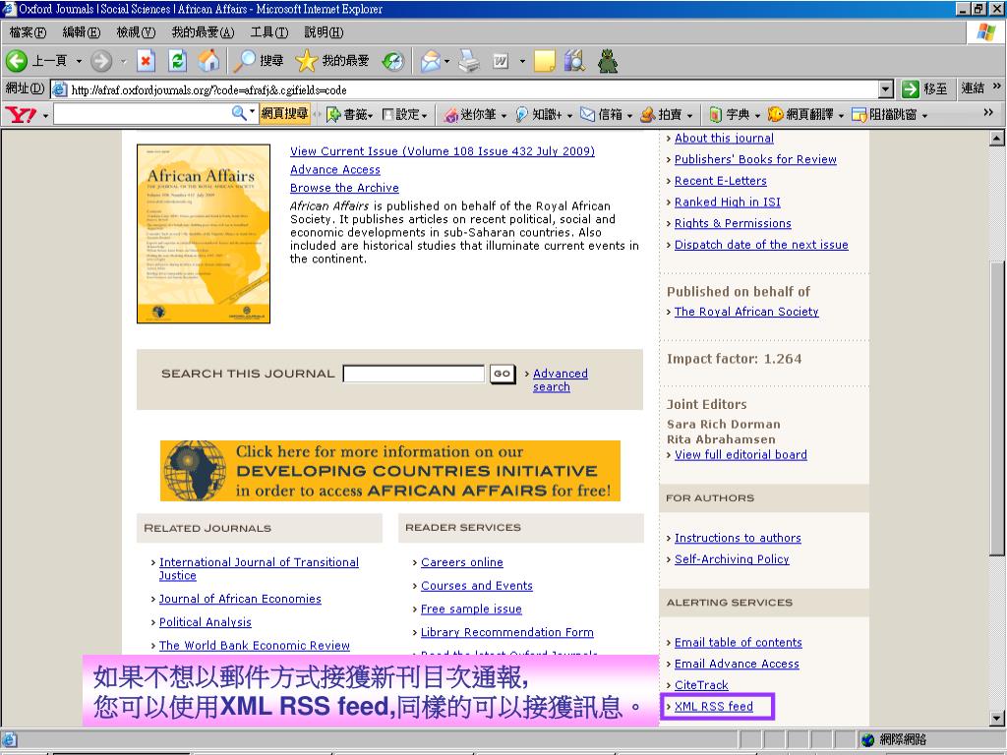This screenshot has width=1007, height=755.
Task: Click the Research book-magnifier icon
Action: pyautogui.click(x=574, y=61)
